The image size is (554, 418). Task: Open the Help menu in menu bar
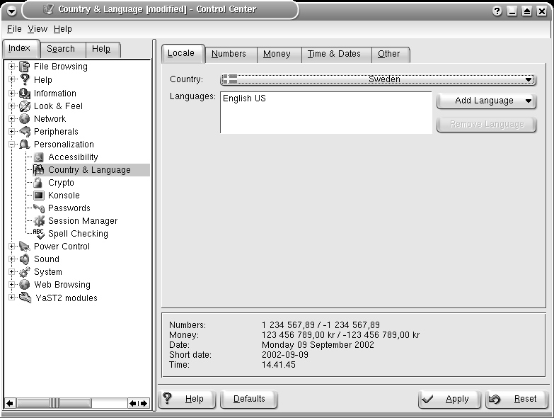62,29
